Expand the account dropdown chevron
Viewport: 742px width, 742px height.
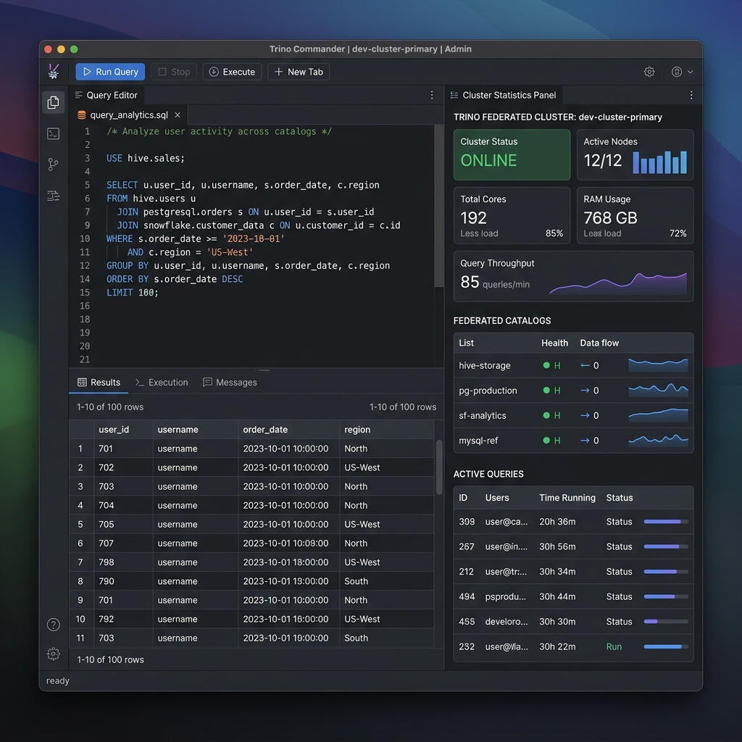[x=691, y=72]
